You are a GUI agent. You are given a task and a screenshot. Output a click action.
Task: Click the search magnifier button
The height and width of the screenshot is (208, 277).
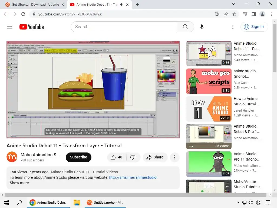[185, 27]
